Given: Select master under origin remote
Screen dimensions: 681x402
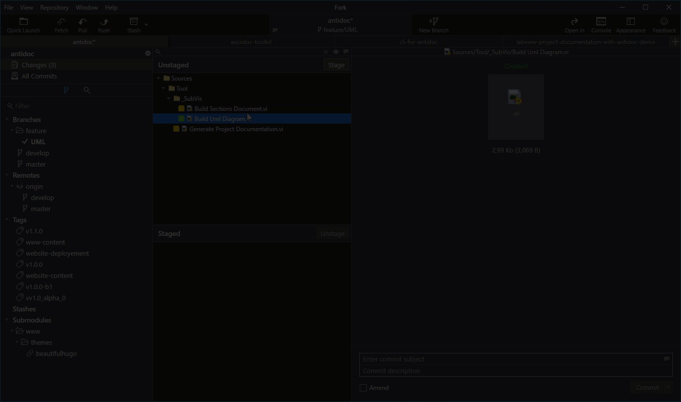Looking at the screenshot, I should coord(41,209).
